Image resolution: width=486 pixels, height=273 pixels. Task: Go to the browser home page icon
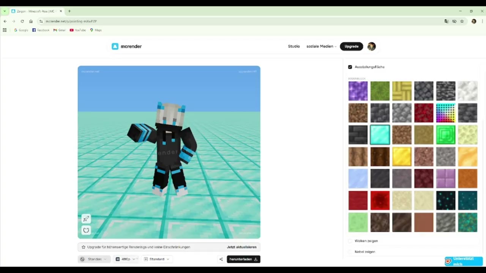click(x=31, y=21)
